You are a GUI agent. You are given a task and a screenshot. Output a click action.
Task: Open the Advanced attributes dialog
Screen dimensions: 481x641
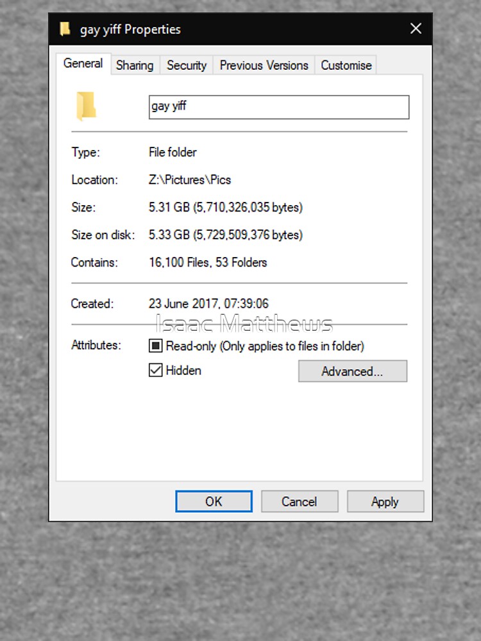tap(353, 371)
